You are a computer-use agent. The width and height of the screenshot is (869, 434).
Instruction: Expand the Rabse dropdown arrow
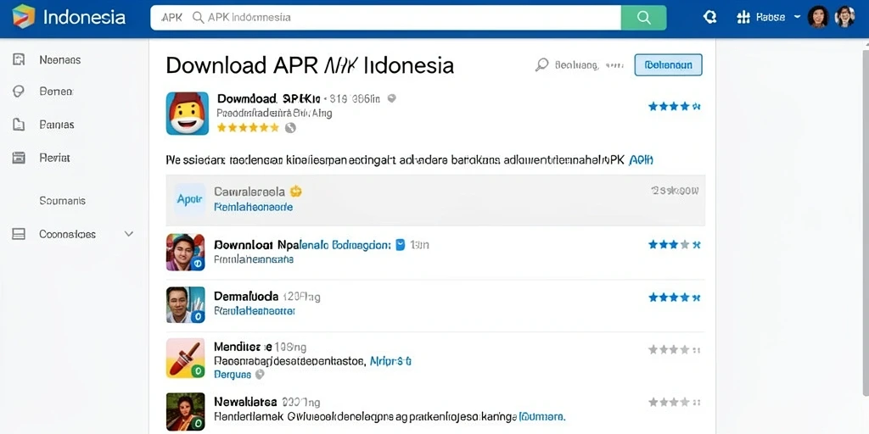tap(797, 17)
